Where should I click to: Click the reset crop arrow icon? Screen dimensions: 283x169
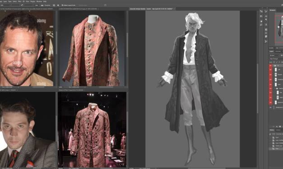[105, 5]
